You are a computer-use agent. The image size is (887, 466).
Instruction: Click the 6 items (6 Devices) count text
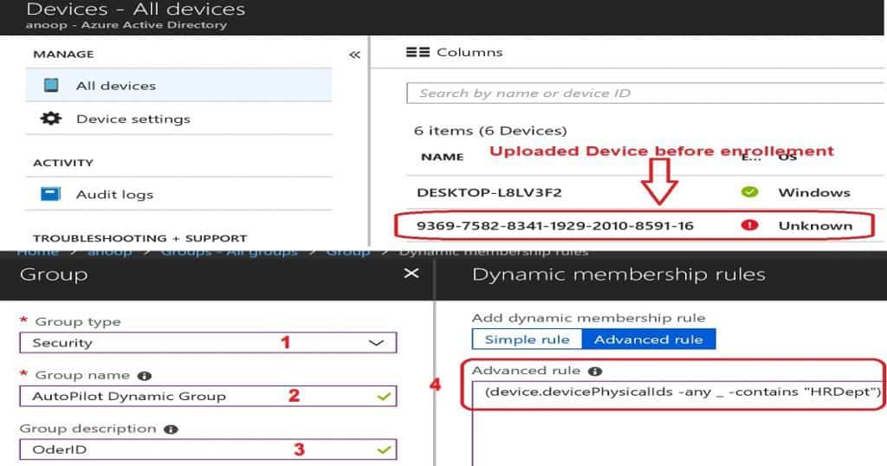click(490, 131)
